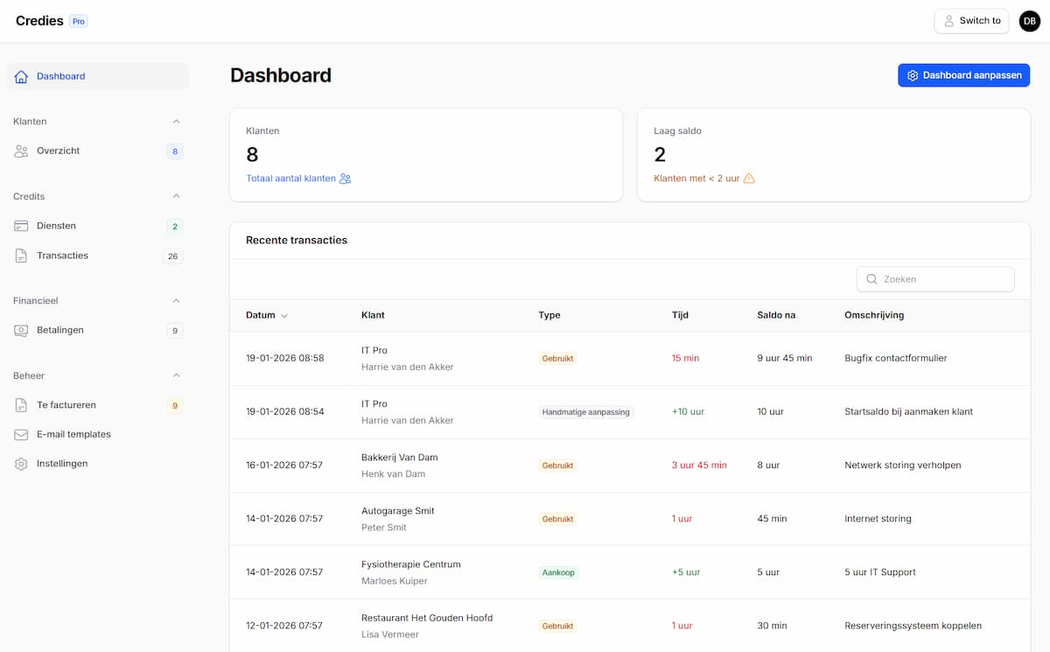Viewport: 1050px width, 652px height.
Task: Open Te factureren from the sidebar
Action: pyautogui.click(x=67, y=404)
